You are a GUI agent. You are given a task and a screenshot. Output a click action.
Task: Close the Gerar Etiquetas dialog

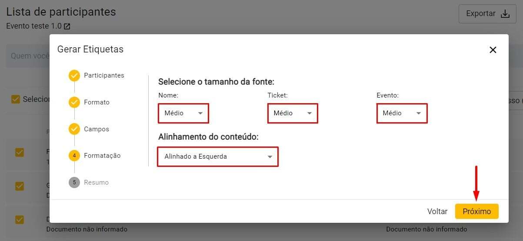click(x=493, y=50)
